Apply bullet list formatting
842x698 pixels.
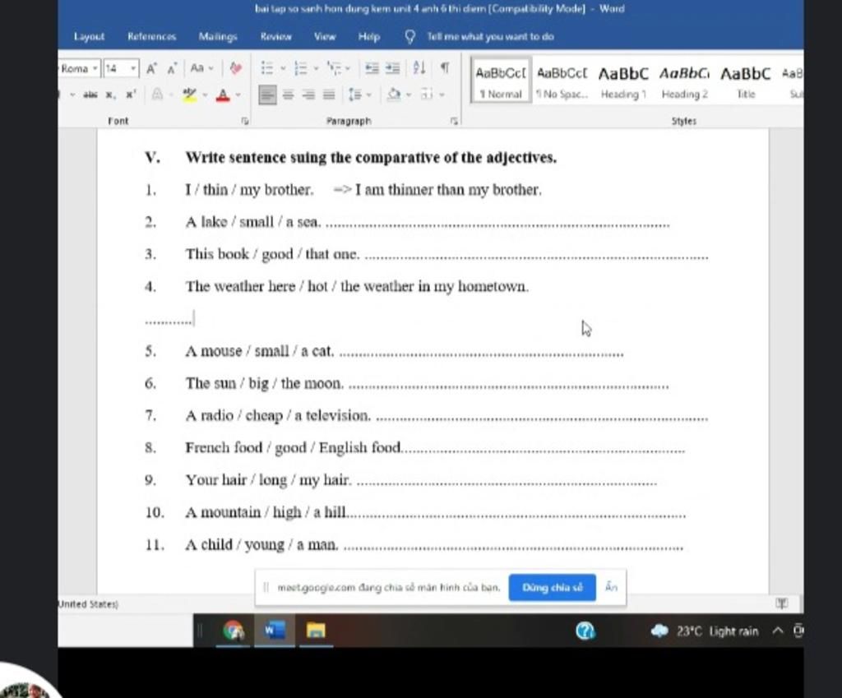click(267, 68)
